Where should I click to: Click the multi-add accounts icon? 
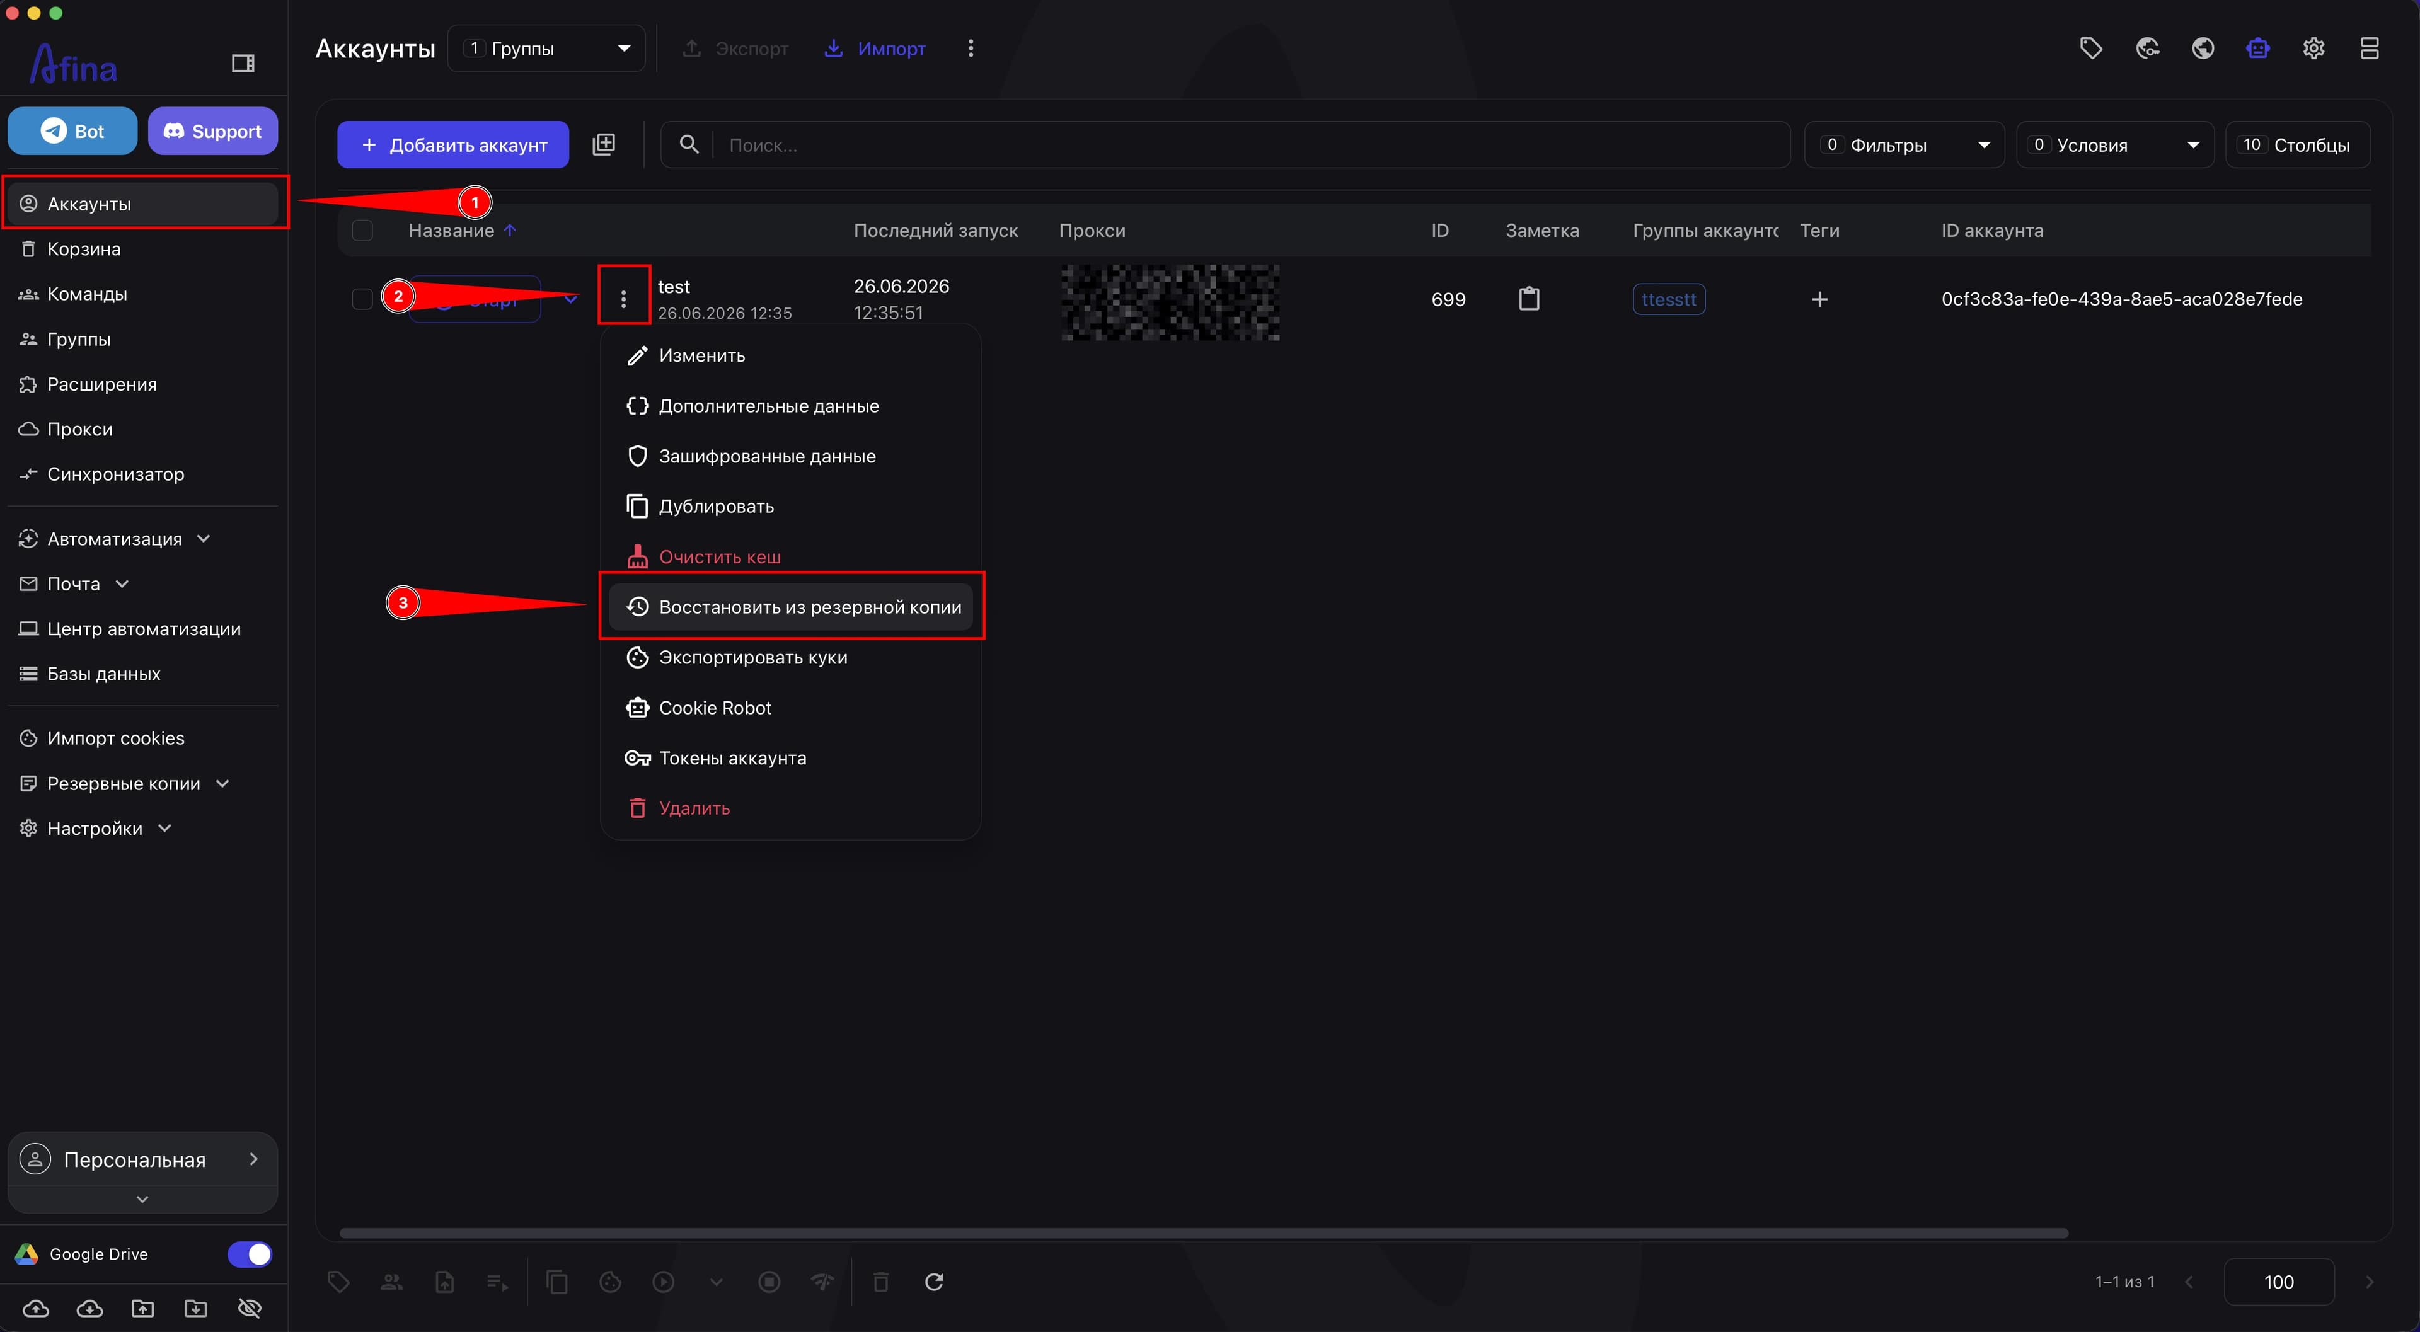click(603, 145)
